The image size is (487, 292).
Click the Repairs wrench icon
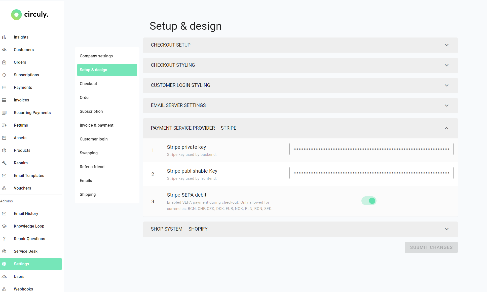tap(4, 163)
